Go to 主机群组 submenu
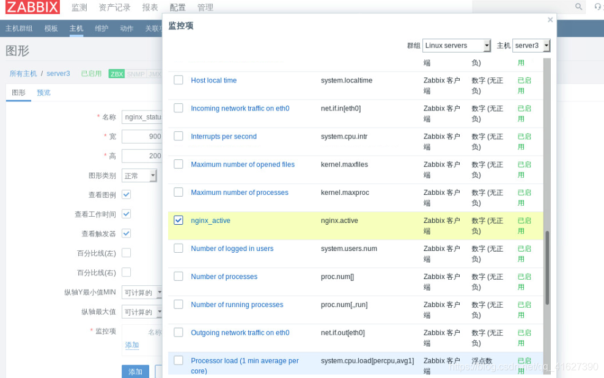This screenshot has width=604, height=378. [x=19, y=29]
